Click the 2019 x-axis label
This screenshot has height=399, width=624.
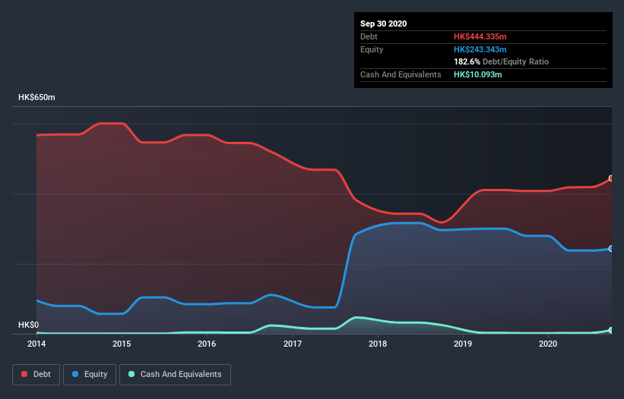click(463, 344)
